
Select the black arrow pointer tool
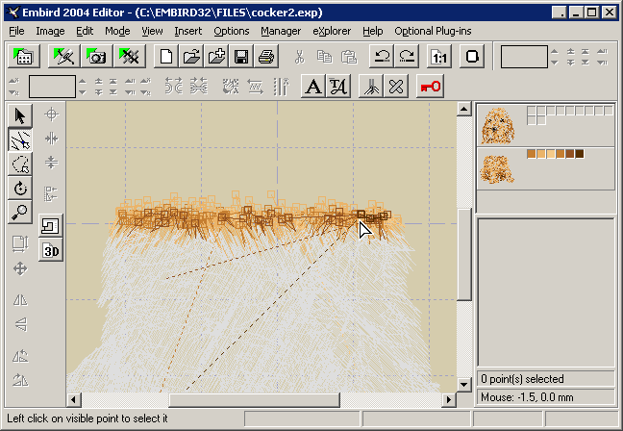click(20, 116)
